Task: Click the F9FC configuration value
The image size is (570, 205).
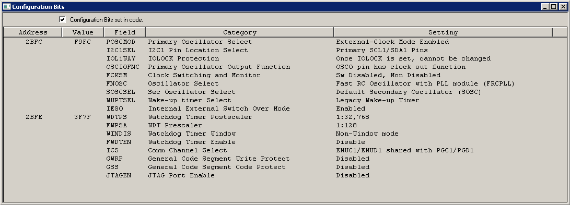Action: click(83, 42)
